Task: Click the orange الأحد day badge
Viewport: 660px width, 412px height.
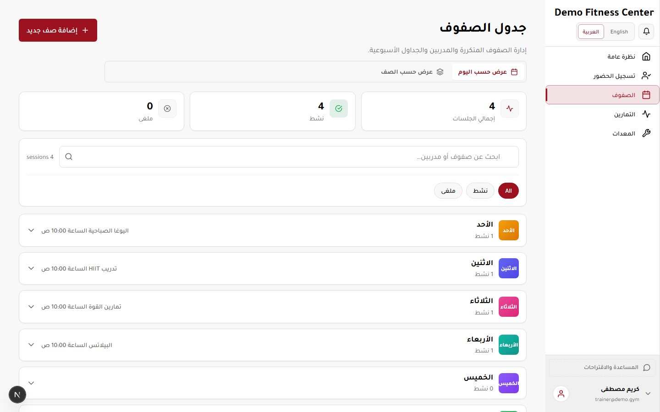Action: point(509,230)
